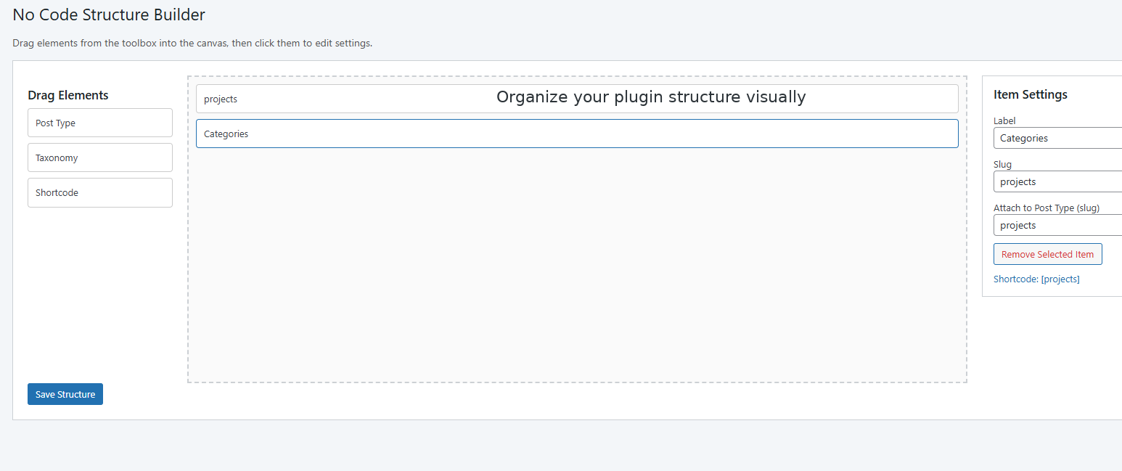Click the Item Settings panel heading
1122x471 pixels.
coord(1031,94)
